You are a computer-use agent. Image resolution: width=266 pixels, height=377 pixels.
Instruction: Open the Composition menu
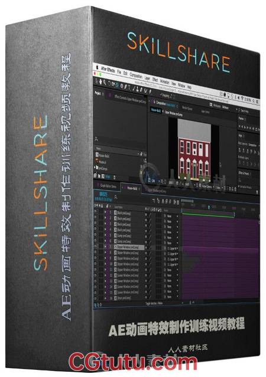(136, 75)
